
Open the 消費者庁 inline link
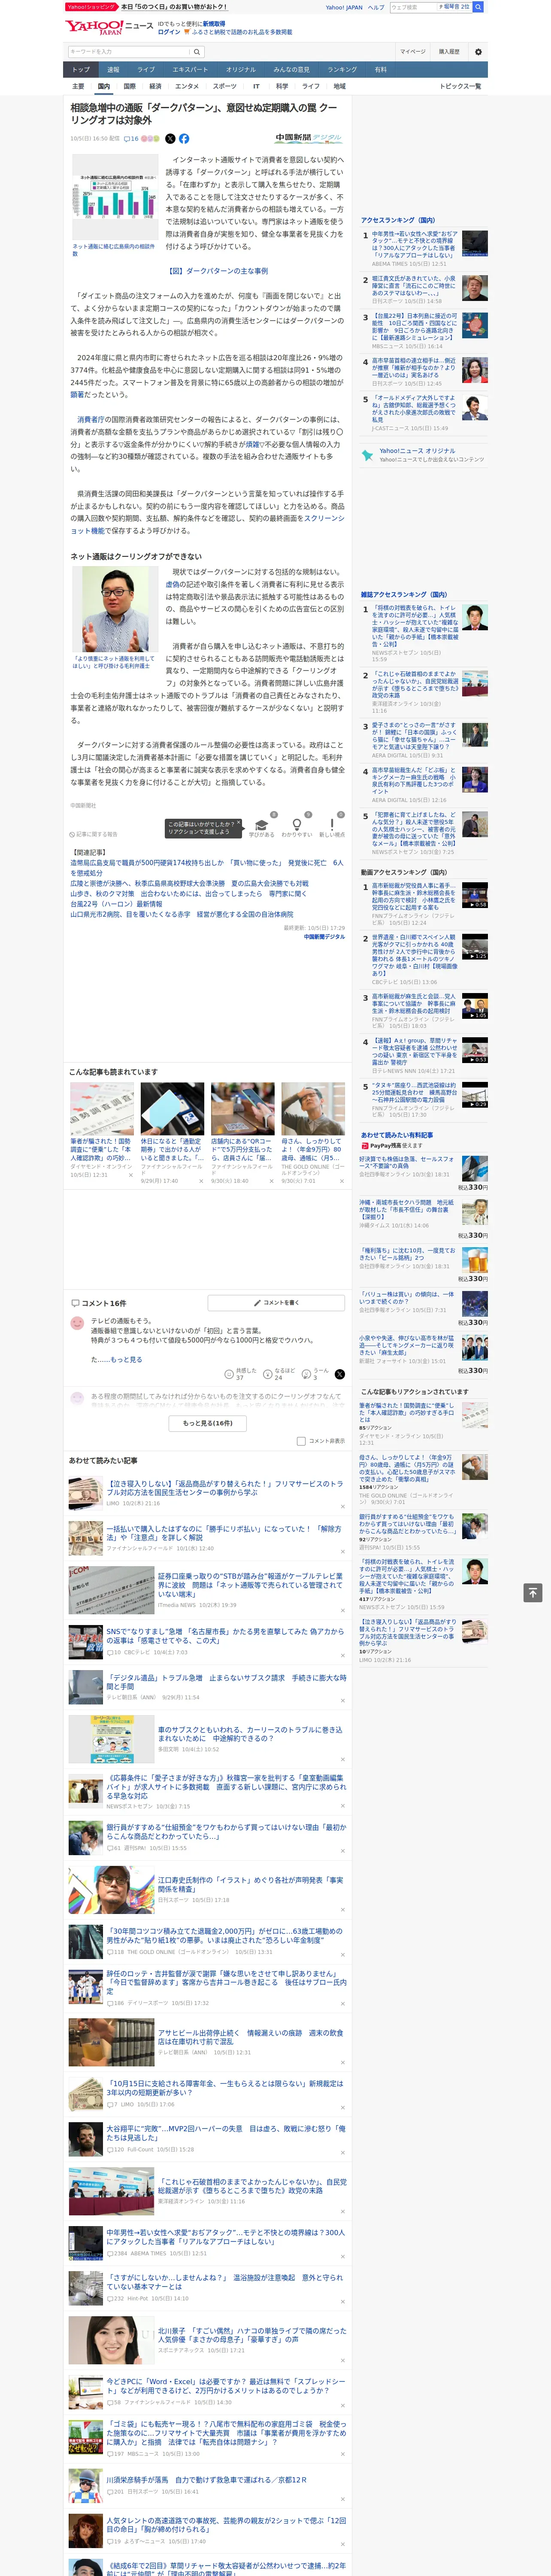tap(90, 420)
